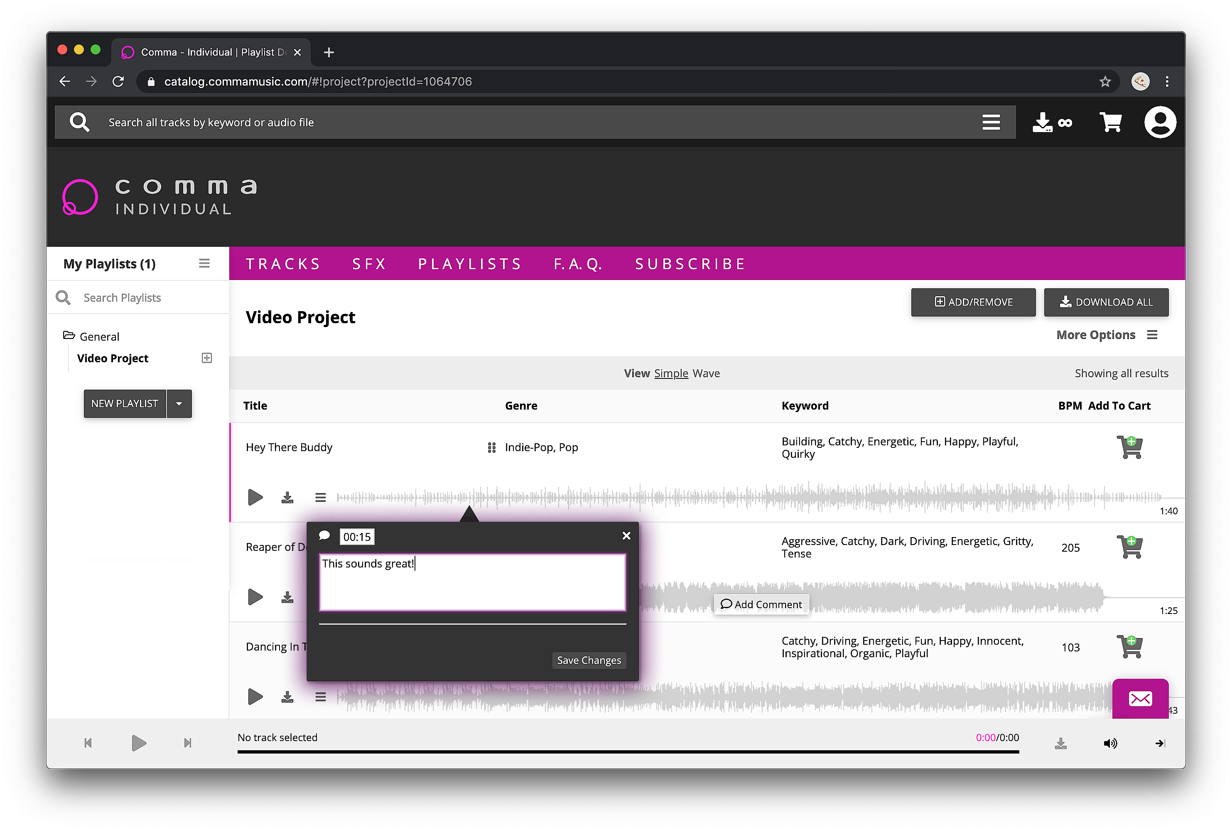This screenshot has width=1232, height=830.
Task: Reload the page in browser
Action: pos(118,81)
